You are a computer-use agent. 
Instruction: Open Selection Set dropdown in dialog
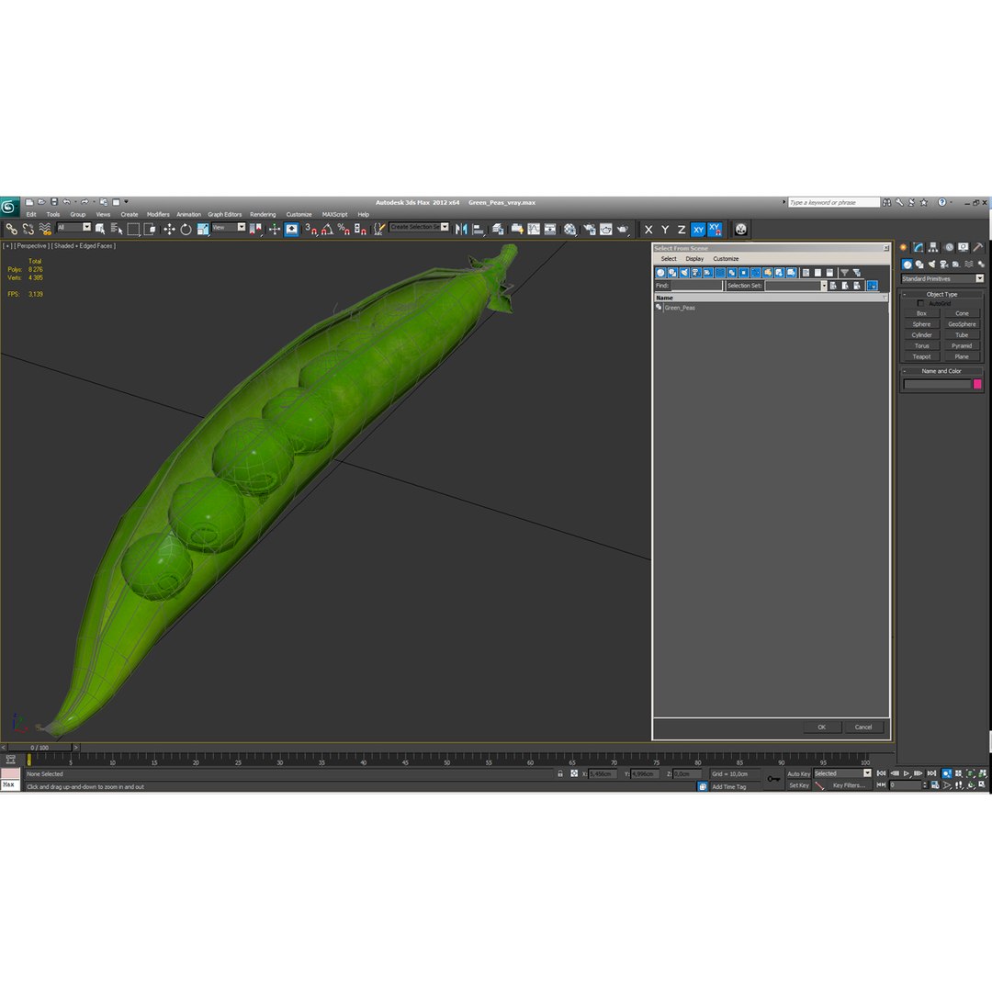tap(824, 286)
